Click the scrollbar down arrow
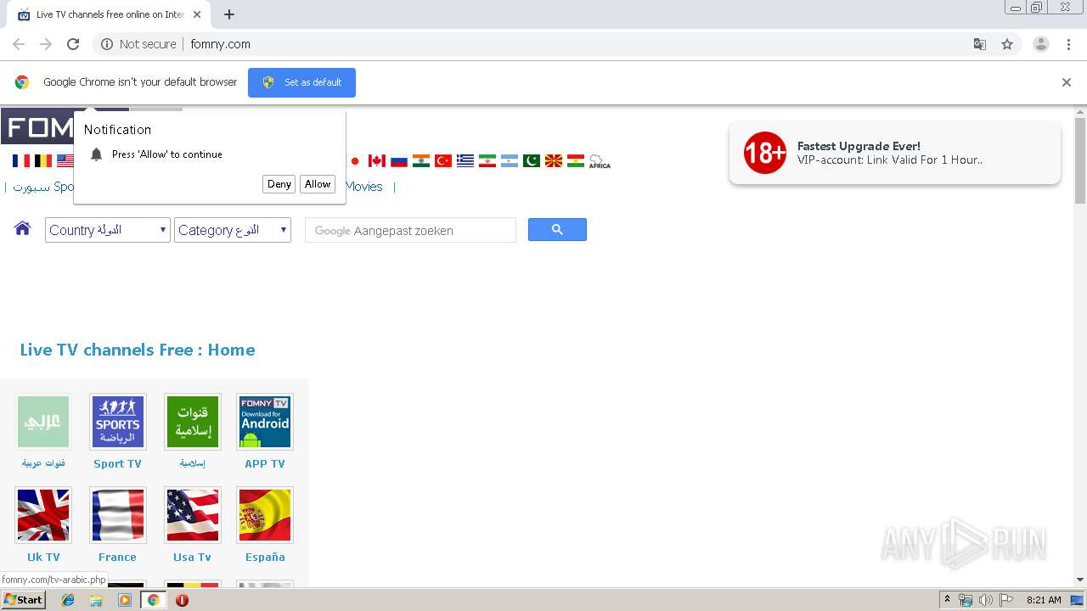The width and height of the screenshot is (1087, 611). tap(1080, 580)
